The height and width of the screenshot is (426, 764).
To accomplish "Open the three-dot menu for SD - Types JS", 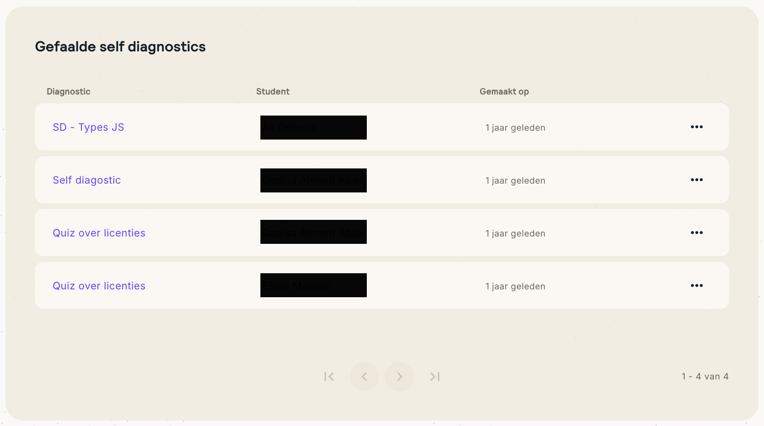I will (696, 127).
